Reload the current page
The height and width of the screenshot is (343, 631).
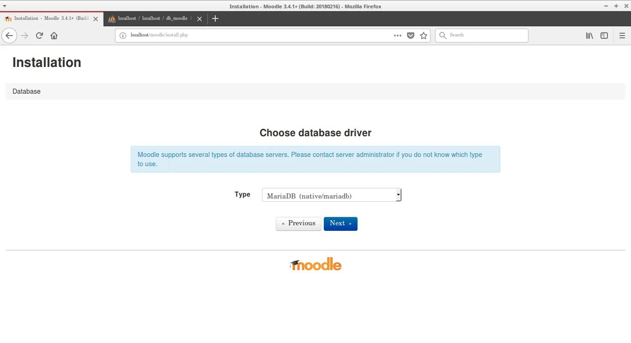(39, 36)
